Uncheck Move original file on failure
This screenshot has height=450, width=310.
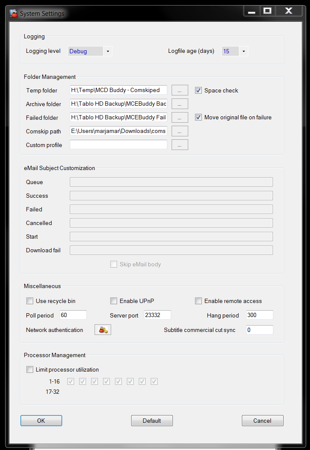[x=198, y=117]
